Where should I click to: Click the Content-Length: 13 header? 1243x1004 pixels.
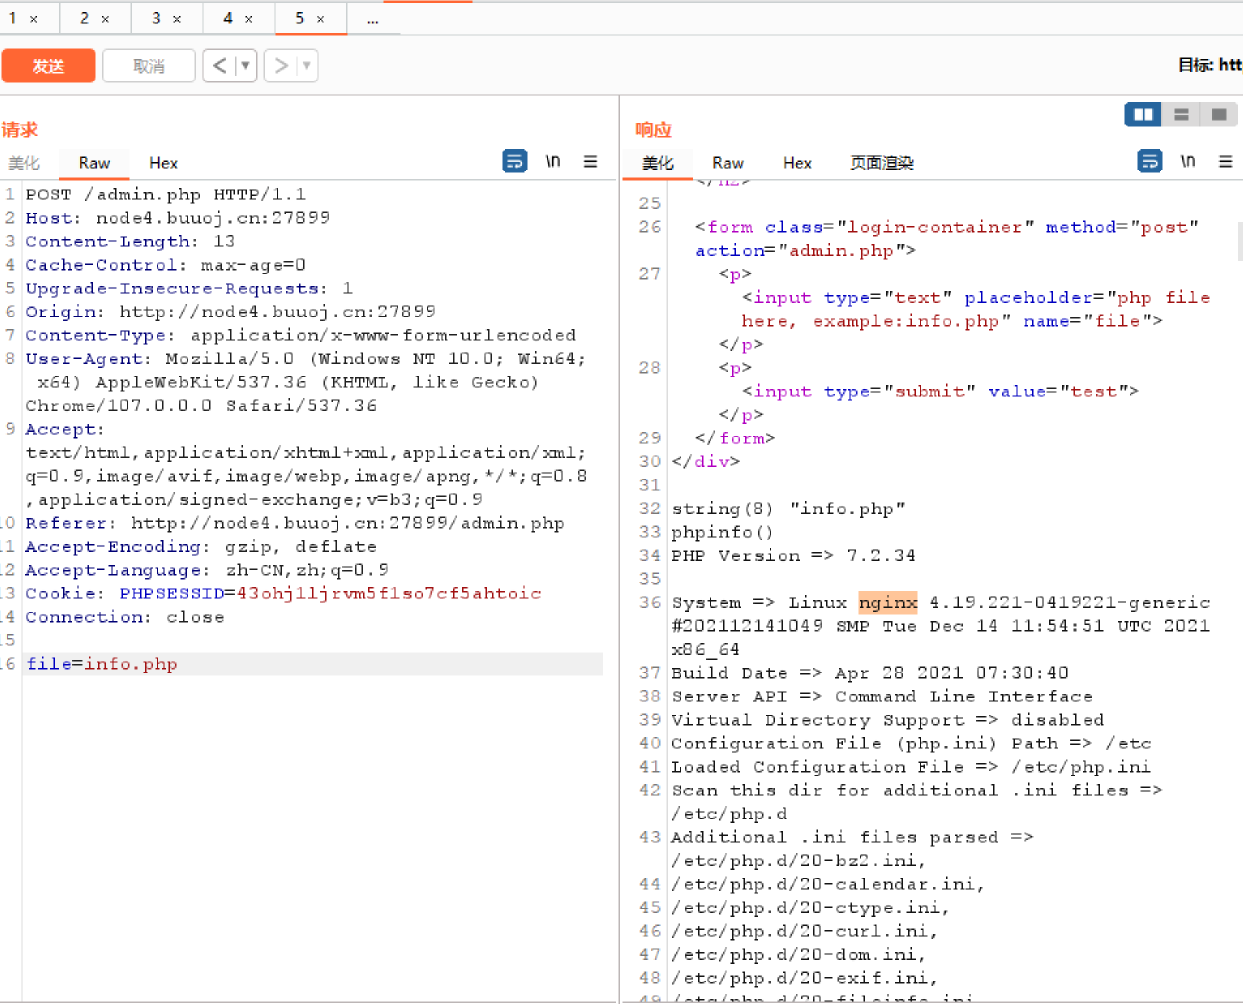(x=130, y=241)
